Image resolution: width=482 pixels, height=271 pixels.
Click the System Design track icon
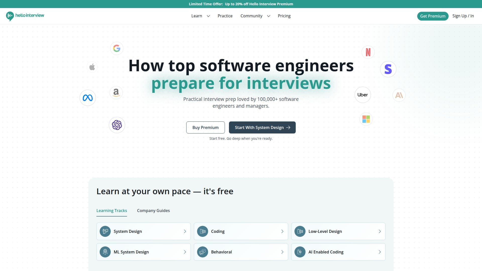[105, 231]
